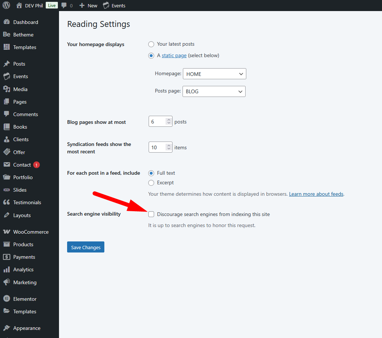The height and width of the screenshot is (338, 382).
Task: Open the Media library icon in sidebar
Action: point(6,89)
